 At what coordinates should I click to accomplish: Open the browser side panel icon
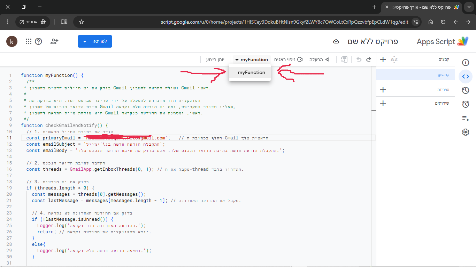64,22
